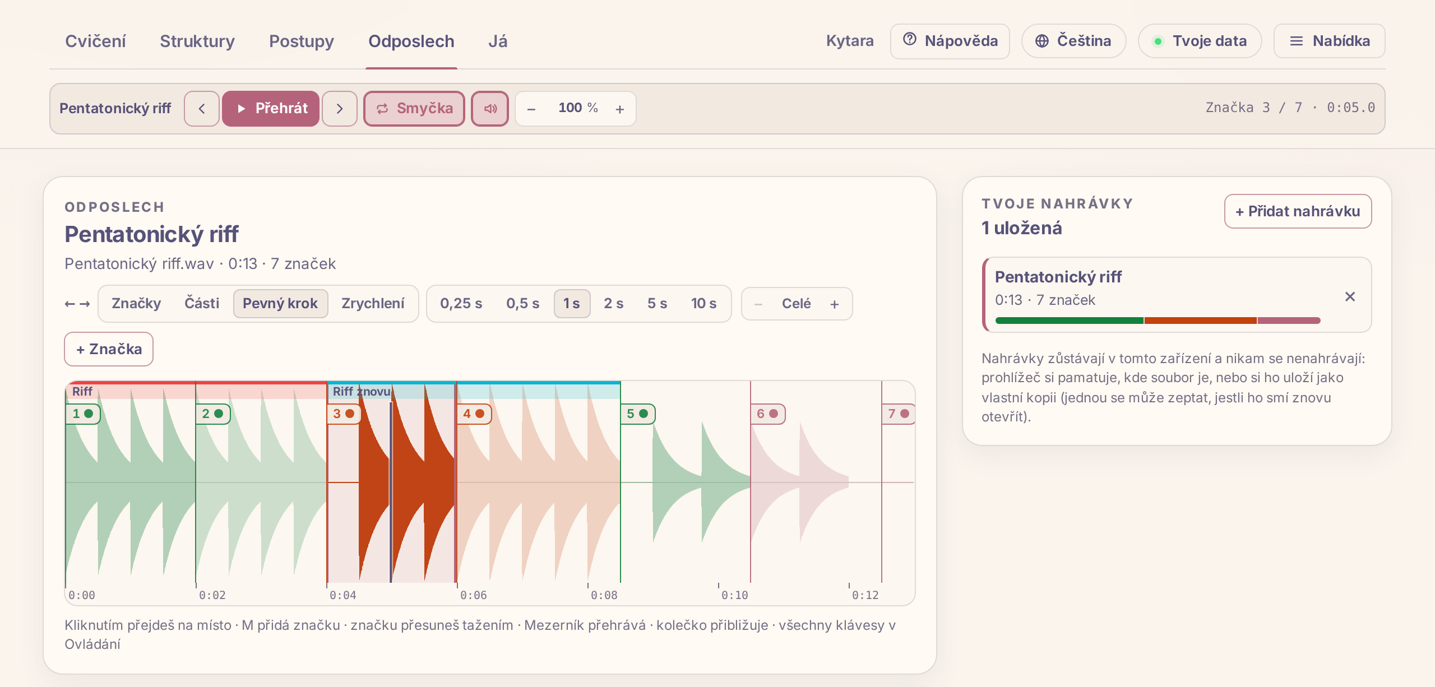Skip to the next marker arrow button
Viewport: 1435px width, 687px height.
point(340,109)
